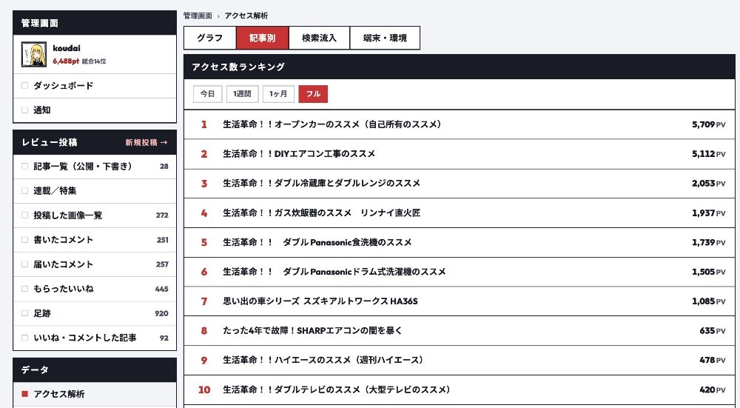Click the square icon beside 通知
Screen dimensions: 740x408
24,110
